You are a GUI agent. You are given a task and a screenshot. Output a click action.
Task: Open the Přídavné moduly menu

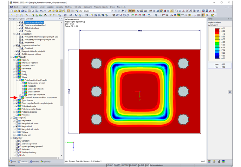(101, 7)
